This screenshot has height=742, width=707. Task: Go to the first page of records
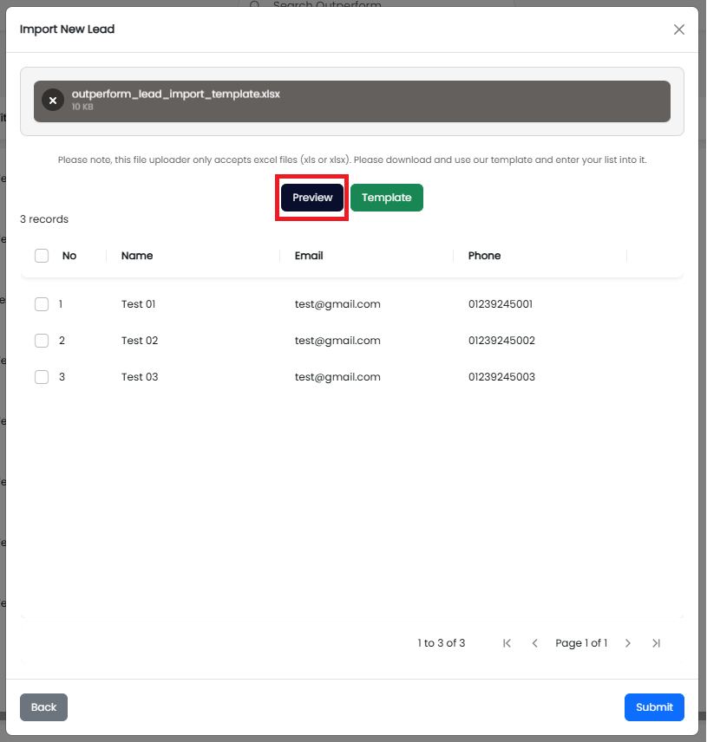coord(507,643)
